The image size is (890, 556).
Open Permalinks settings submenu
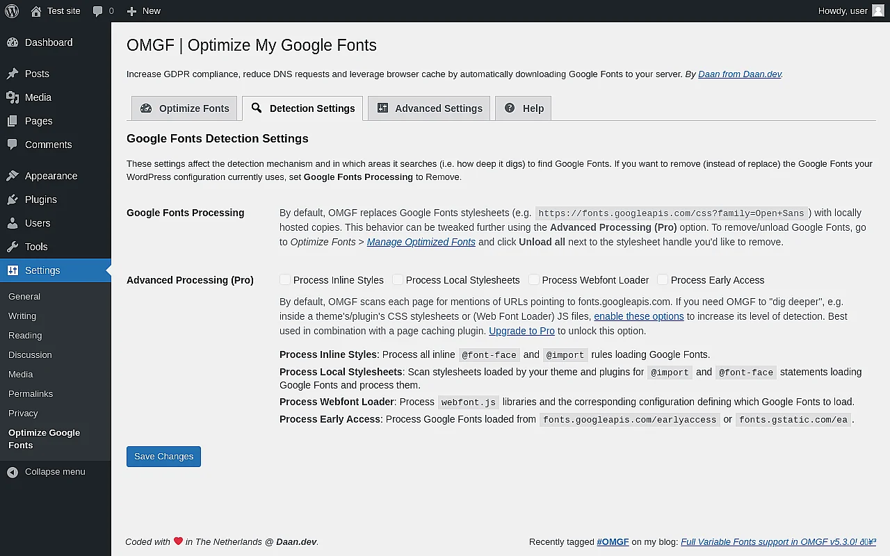click(x=31, y=393)
